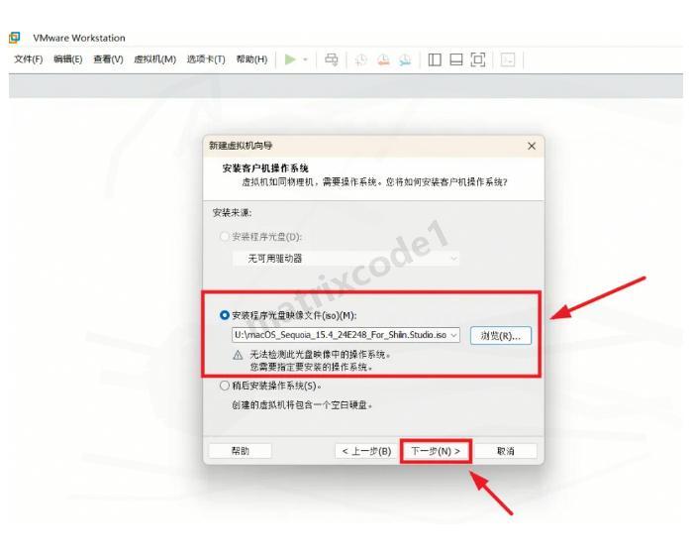Select 安装程序光盘(D) radio option
This screenshot has width=693, height=556.
pos(224,237)
